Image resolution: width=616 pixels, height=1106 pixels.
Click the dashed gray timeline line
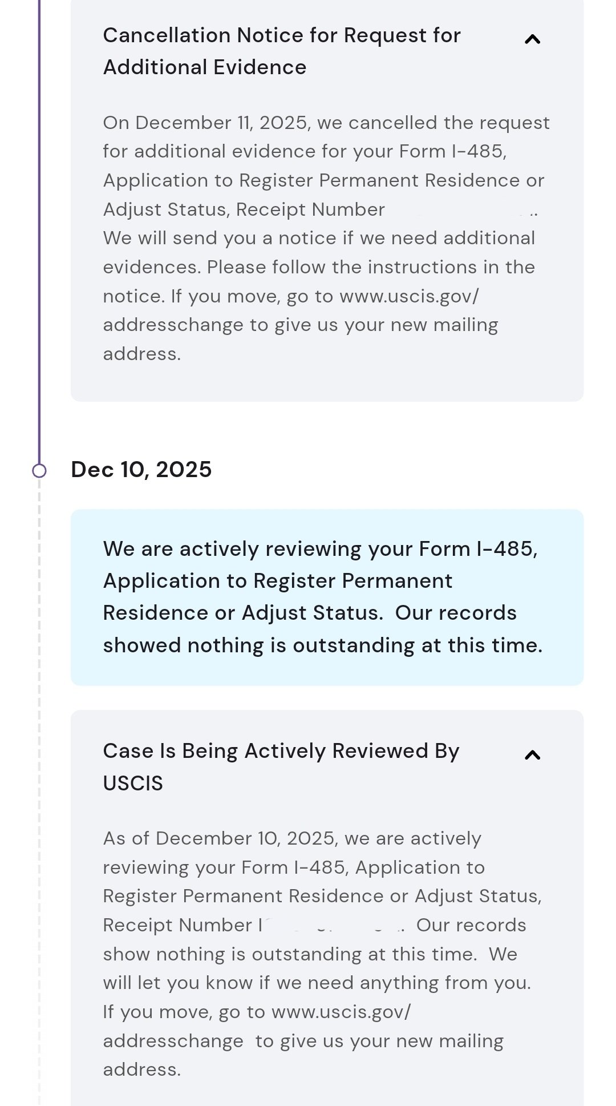coord(39,799)
